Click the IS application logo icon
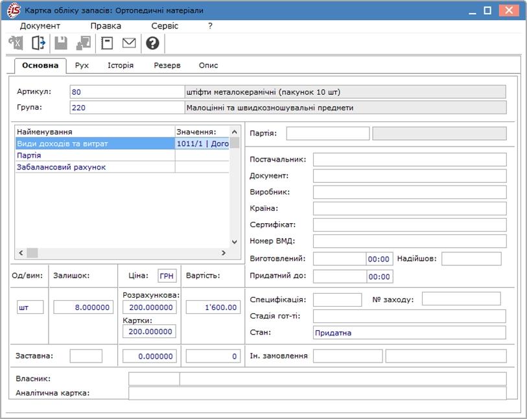 pyautogui.click(x=14, y=10)
